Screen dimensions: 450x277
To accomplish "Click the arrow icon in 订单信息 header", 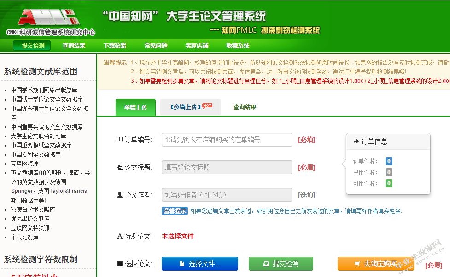I will pyautogui.click(x=356, y=141).
